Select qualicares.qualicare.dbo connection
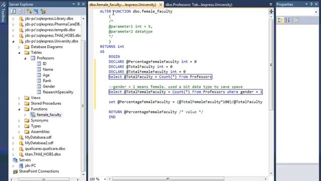Viewport: 321px width, 181px height. coord(45,149)
